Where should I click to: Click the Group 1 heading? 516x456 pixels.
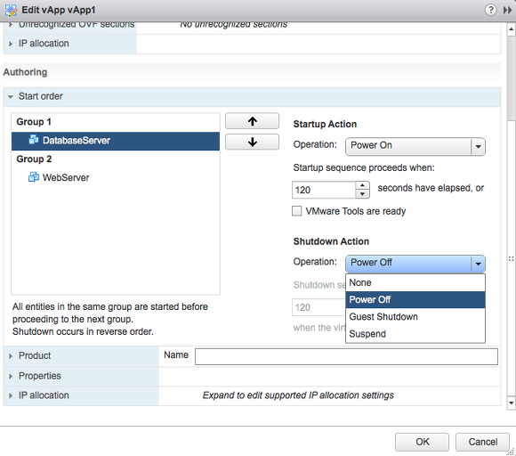point(34,122)
